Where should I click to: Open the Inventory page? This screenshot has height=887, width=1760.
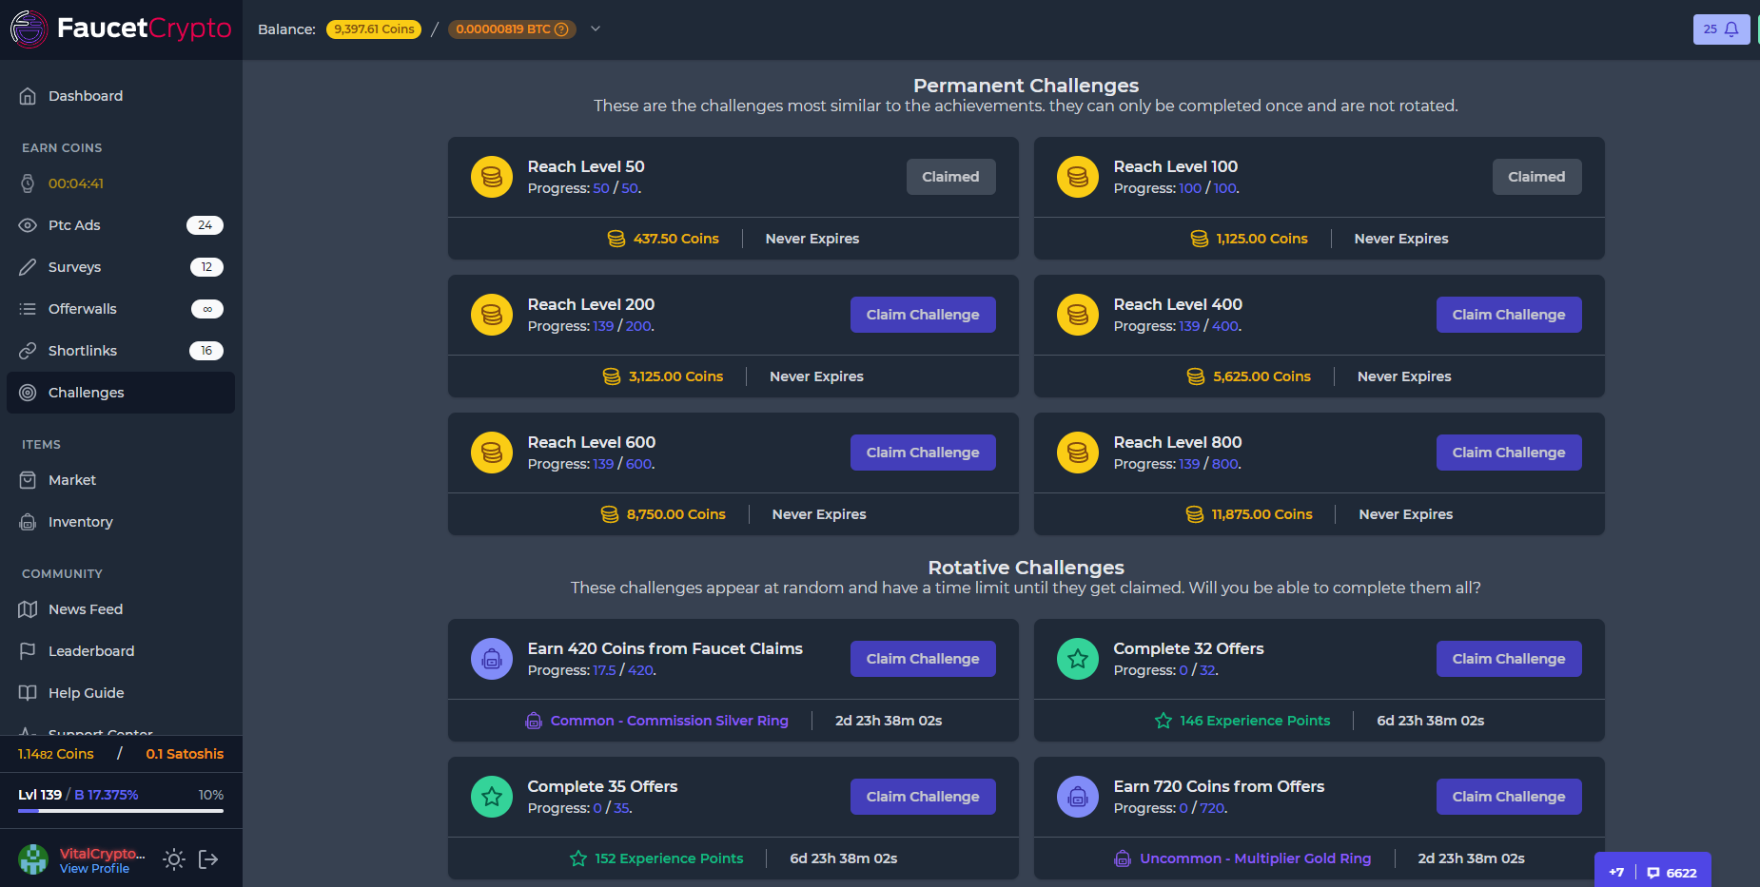click(x=121, y=522)
